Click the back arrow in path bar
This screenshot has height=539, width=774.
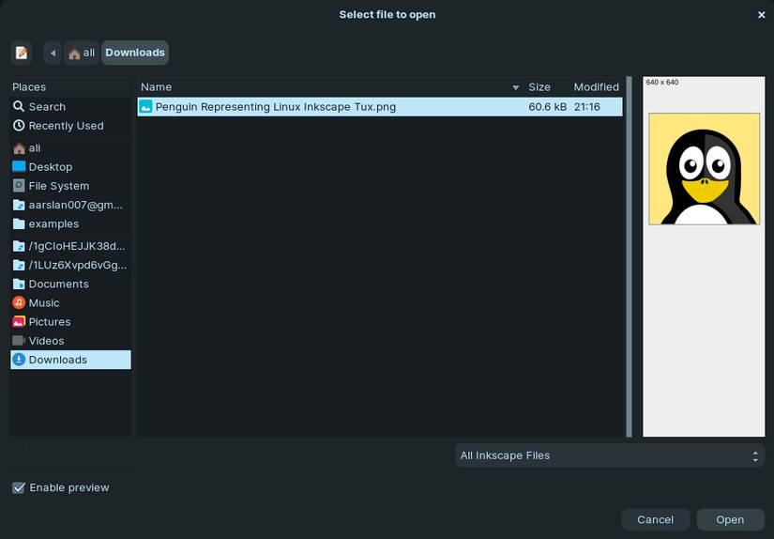pyautogui.click(x=53, y=53)
